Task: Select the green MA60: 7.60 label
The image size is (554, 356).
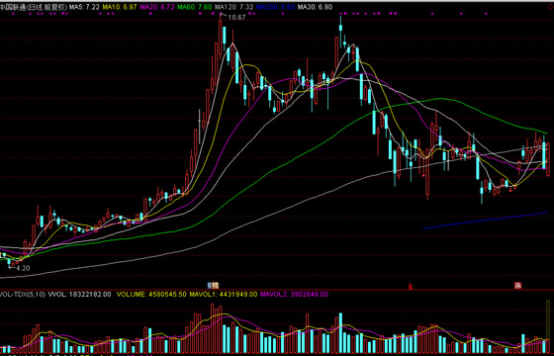Action: click(194, 7)
